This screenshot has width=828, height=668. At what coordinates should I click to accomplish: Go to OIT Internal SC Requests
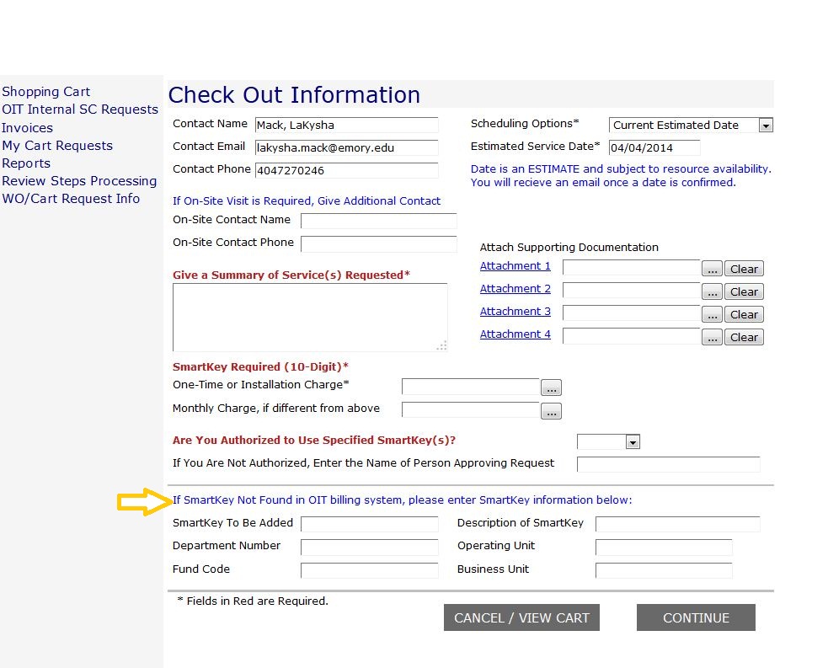tap(80, 110)
